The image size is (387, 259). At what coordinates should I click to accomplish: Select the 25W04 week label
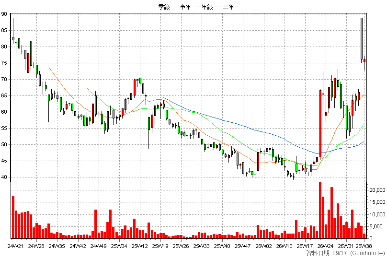pos(119,246)
